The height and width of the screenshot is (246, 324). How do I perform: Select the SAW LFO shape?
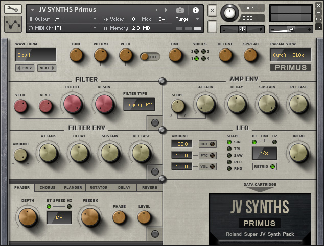tap(229, 155)
